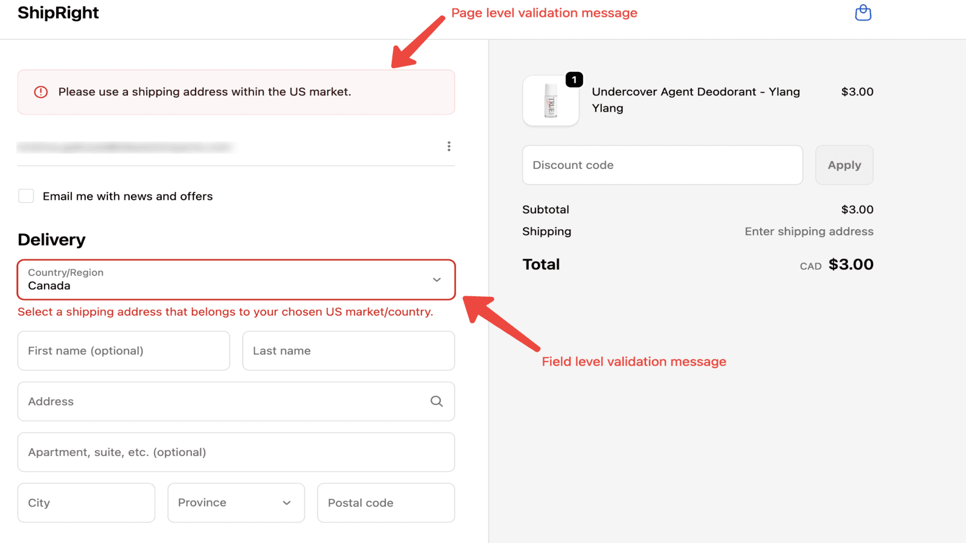Expand the Province dropdown
This screenshot has height=543, width=966.
pos(236,503)
